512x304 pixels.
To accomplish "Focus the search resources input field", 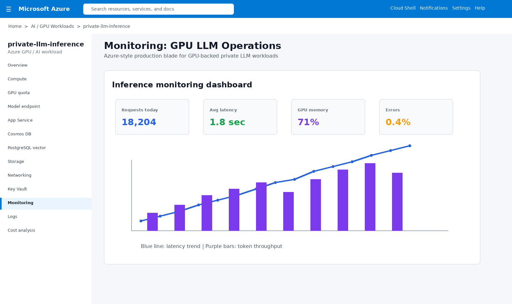I will (x=158, y=9).
